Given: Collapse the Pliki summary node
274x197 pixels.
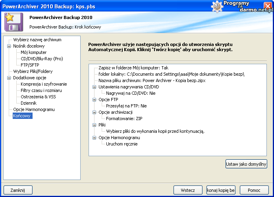Looking at the screenshot, I should pyautogui.click(x=95, y=125).
